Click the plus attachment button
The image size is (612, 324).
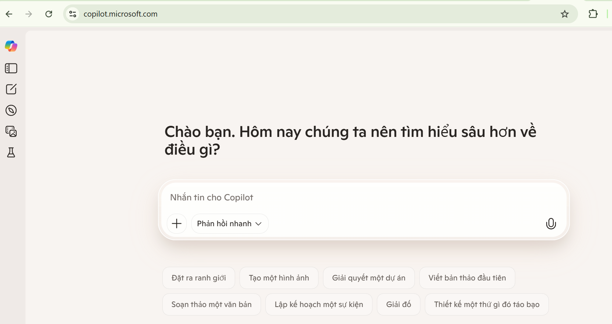coord(177,224)
